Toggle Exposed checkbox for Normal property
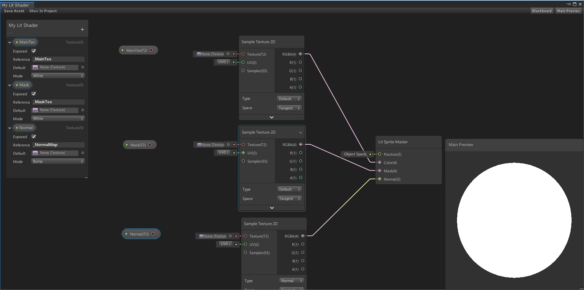Screen dimensions: 584x290 tap(34, 137)
